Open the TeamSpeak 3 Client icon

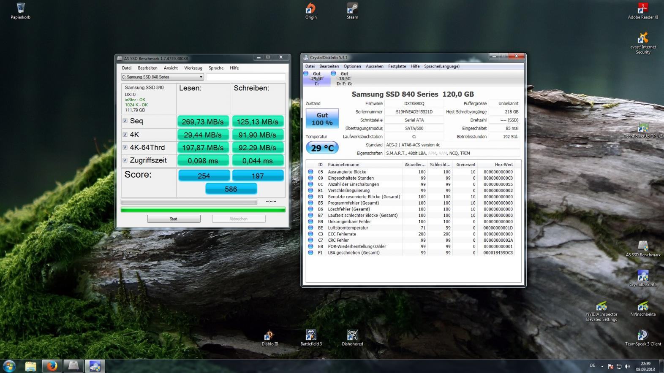pos(643,335)
